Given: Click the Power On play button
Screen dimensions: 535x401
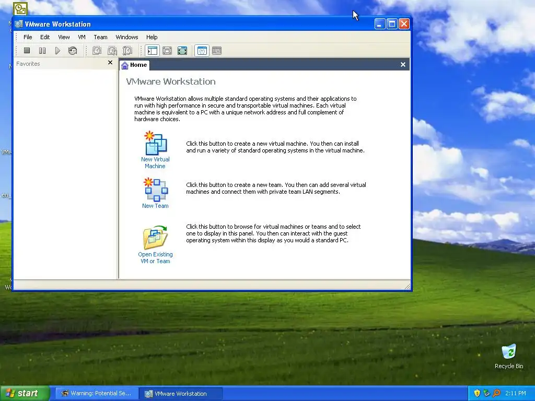Looking at the screenshot, I should pyautogui.click(x=57, y=51).
